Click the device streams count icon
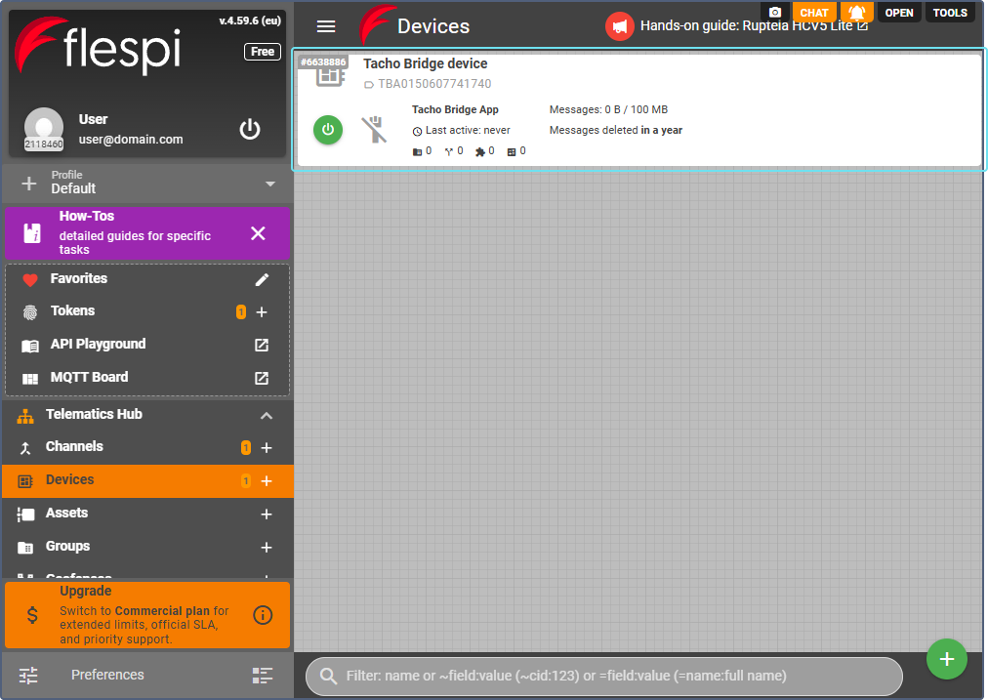988x700 pixels. coord(449,152)
